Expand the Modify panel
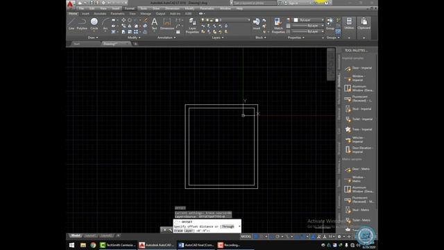444x250 pixels. 134,37
